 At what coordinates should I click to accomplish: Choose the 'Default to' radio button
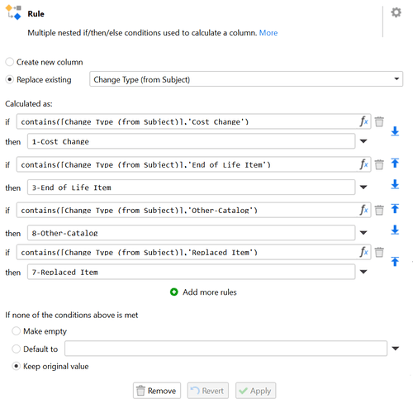16,349
